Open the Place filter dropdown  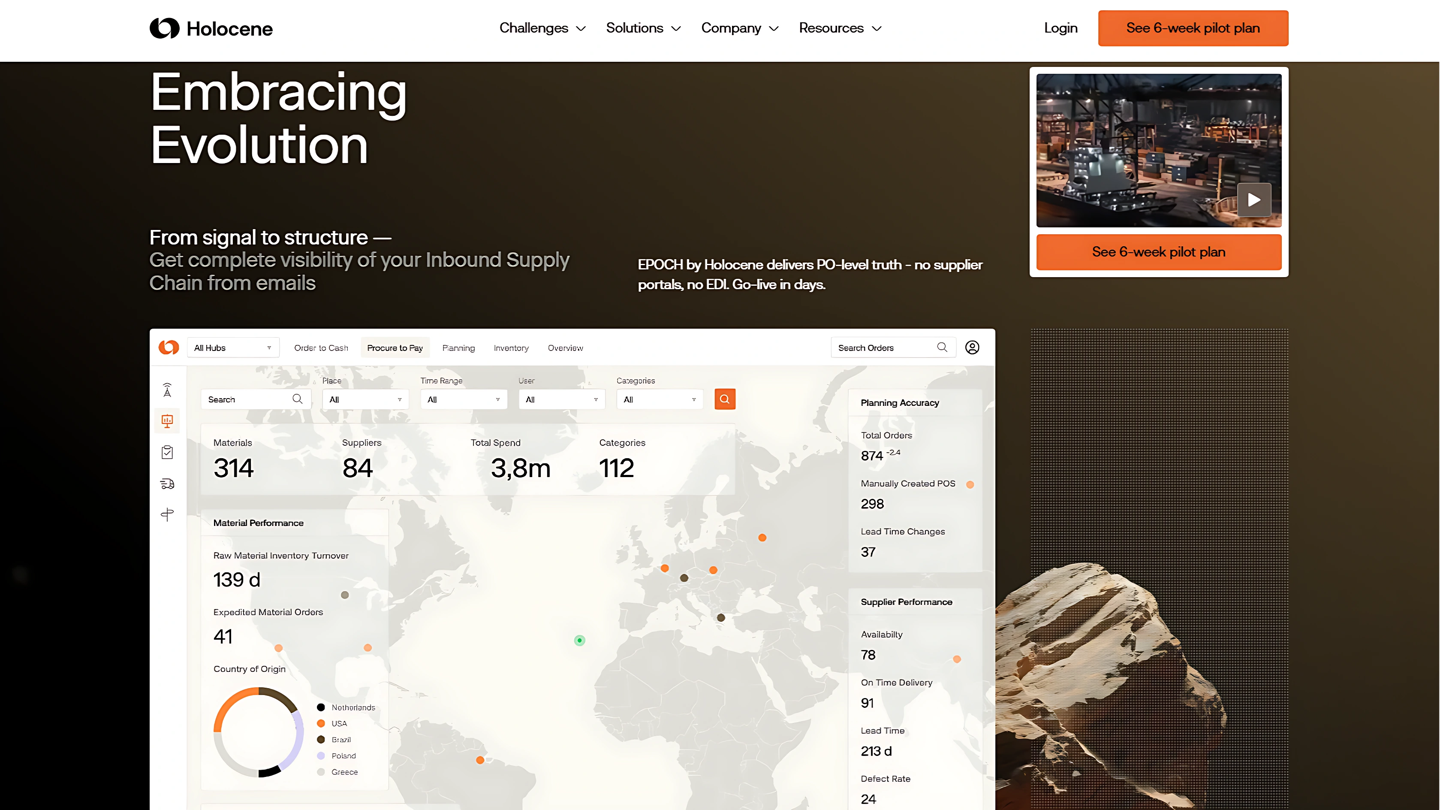tap(365, 399)
